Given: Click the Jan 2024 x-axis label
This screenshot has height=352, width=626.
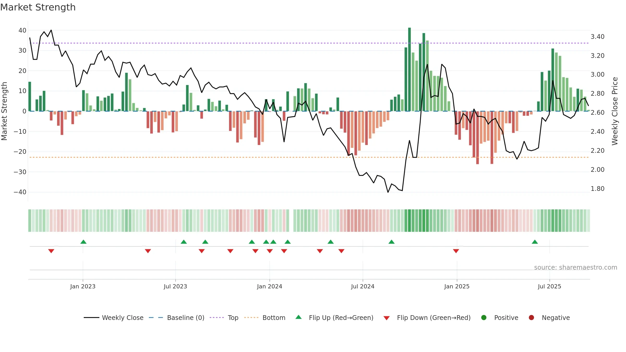Looking at the screenshot, I should pyautogui.click(x=269, y=286).
